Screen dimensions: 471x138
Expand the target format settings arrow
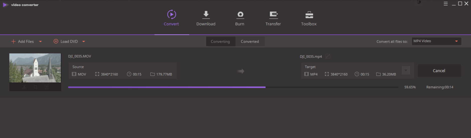point(406,70)
